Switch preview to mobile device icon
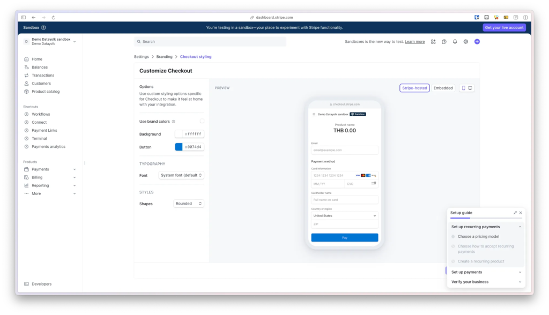 464,88
